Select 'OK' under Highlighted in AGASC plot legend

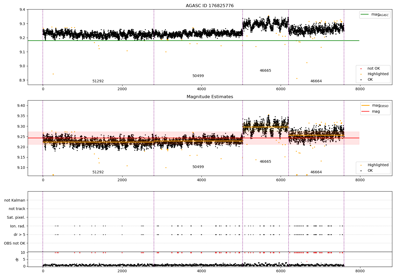pyautogui.click(x=370, y=80)
